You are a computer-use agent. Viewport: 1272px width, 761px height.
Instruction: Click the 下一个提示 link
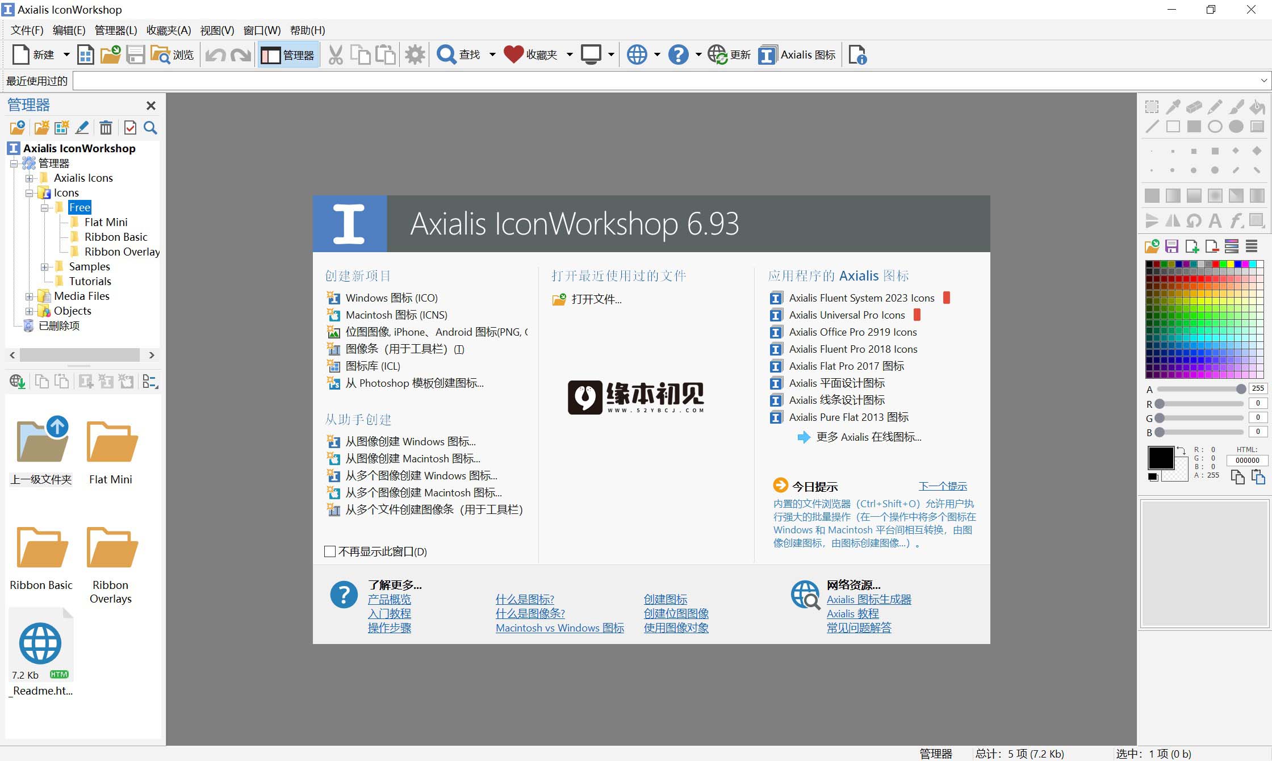tap(943, 486)
